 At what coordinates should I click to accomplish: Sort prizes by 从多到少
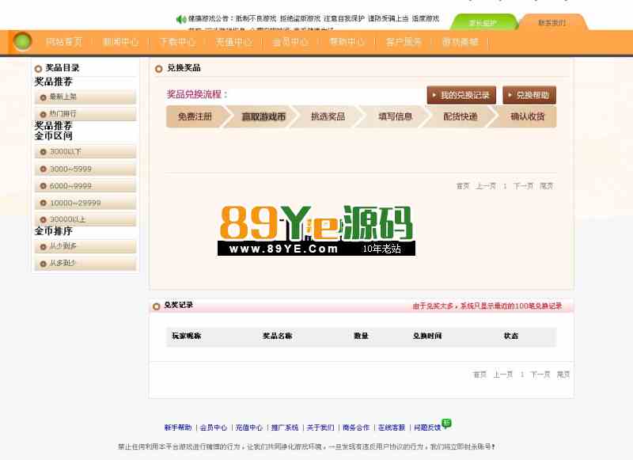click(x=85, y=263)
